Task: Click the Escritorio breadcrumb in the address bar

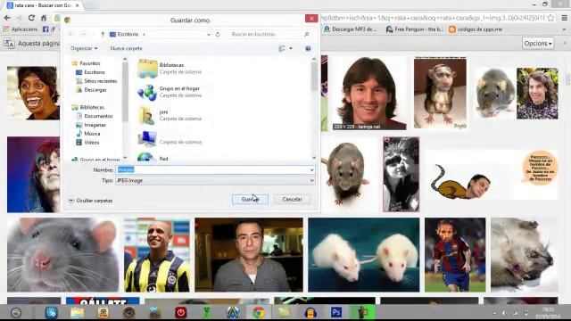Action: [x=128, y=34]
